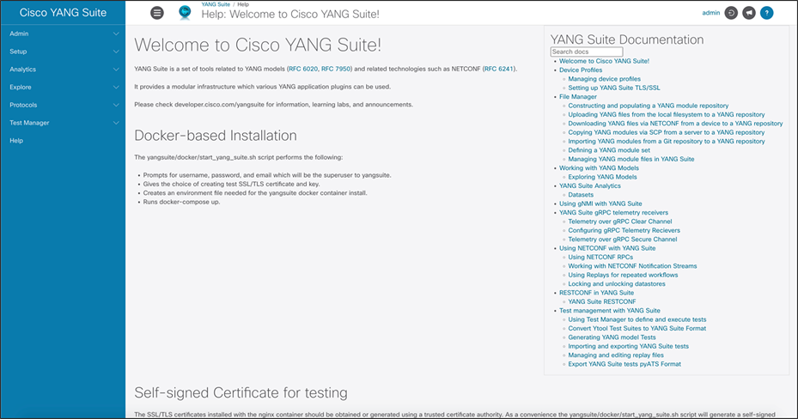Open Working with NETCONF Notification Streams link
The image size is (798, 419).
pos(632,266)
